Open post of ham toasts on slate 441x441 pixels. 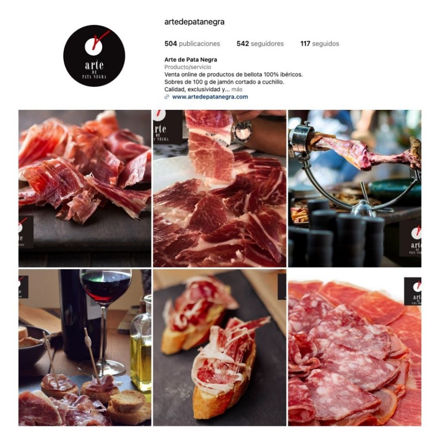[220, 348]
